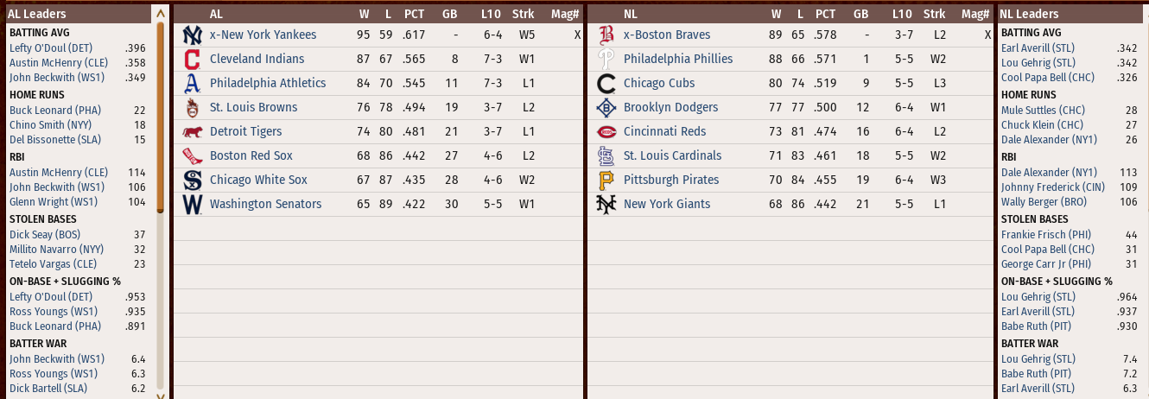1149x399 pixels.
Task: Open the Washington Senators team link
Action: [x=265, y=205]
